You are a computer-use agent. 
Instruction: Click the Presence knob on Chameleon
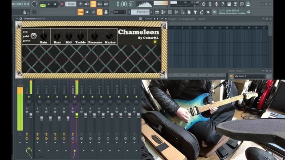coord(95,36)
